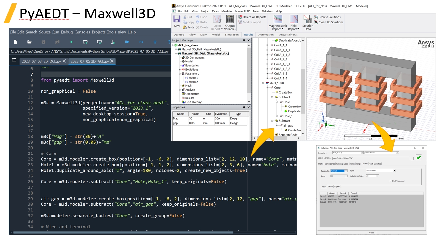The image size is (438, 236).
Task: Collapse the steel_1008 tree node
Action: click(x=263, y=83)
